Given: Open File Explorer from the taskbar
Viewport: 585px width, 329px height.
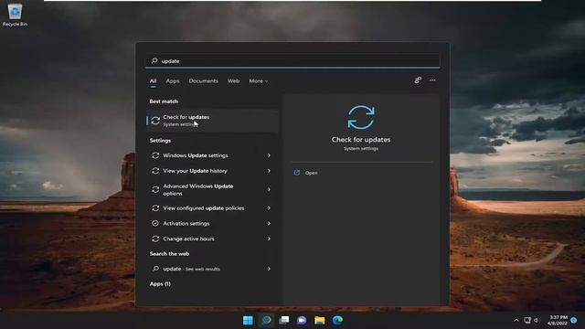Looking at the screenshot, I should pos(320,320).
